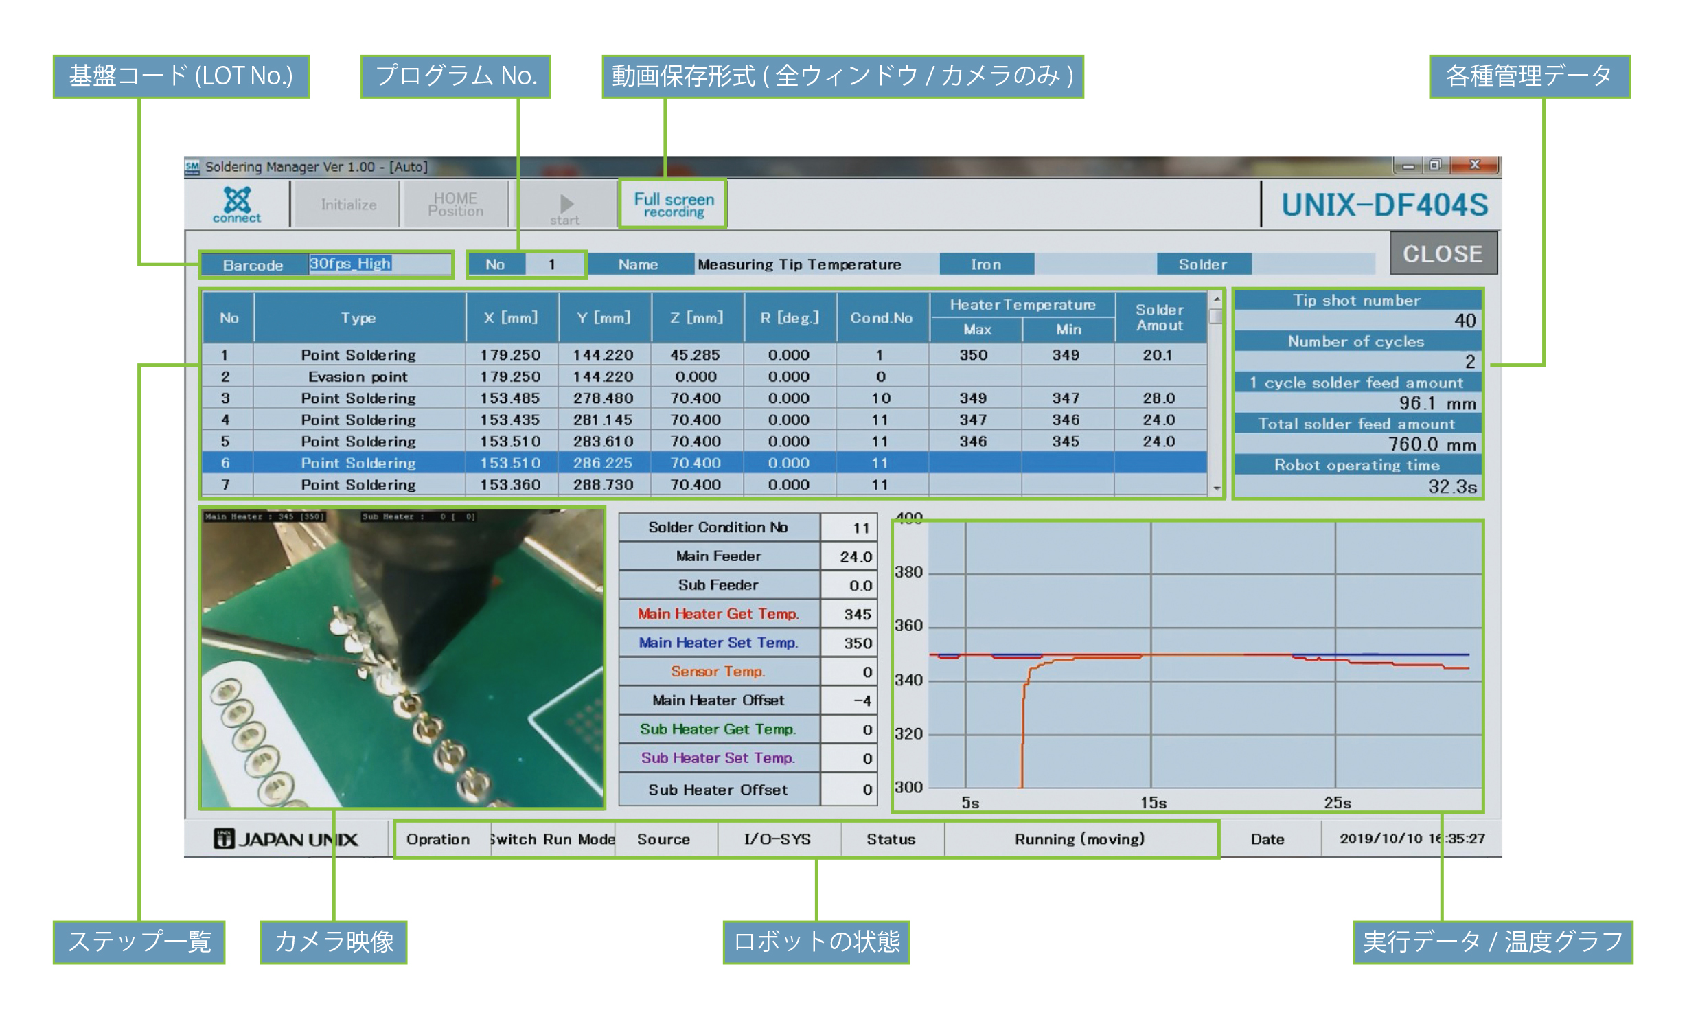Click the Initialize button

(348, 205)
